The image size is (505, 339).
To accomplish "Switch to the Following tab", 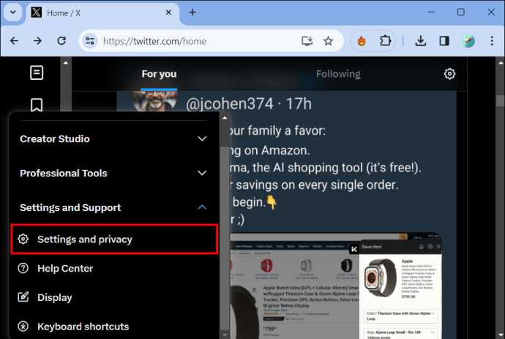I will coord(338,74).
